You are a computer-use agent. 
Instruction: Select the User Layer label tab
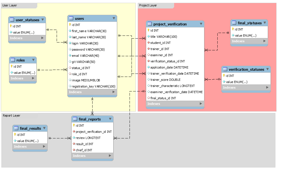[19, 6]
